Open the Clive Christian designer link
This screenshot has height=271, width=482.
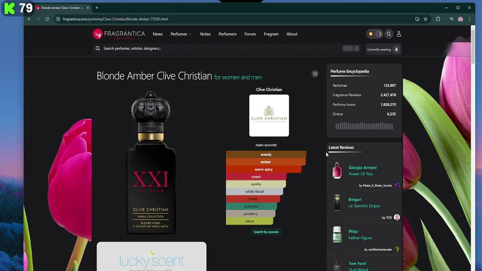[x=269, y=90]
